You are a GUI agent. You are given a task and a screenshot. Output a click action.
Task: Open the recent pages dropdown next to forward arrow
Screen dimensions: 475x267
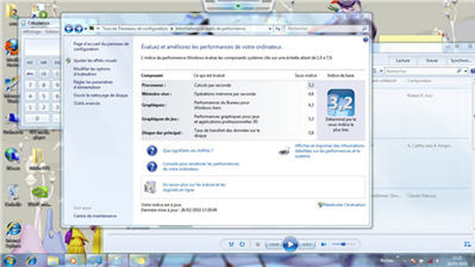point(85,29)
